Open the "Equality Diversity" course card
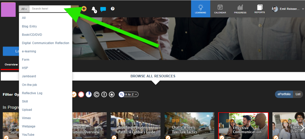 point(289,125)
